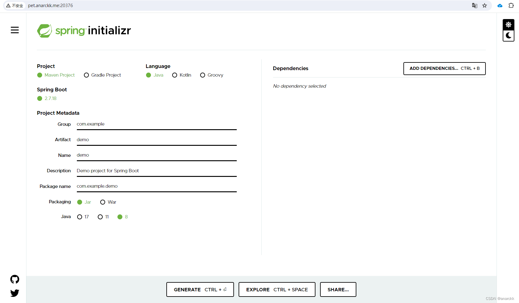This screenshot has width=519, height=303.
Task: Click the blue cloud extension icon
Action: [x=500, y=6]
